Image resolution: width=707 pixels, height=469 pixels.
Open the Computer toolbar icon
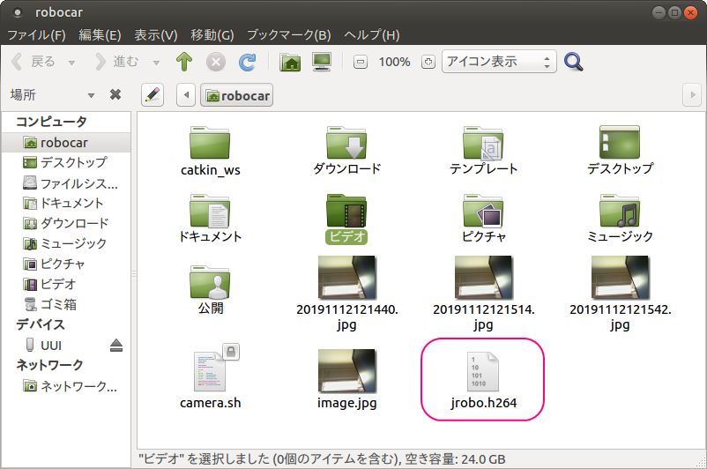click(x=322, y=62)
